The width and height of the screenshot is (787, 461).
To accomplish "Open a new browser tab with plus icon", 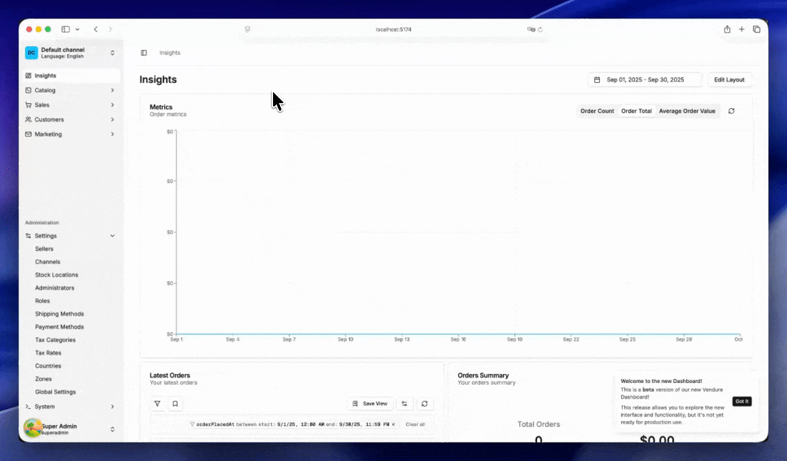I will [x=741, y=29].
